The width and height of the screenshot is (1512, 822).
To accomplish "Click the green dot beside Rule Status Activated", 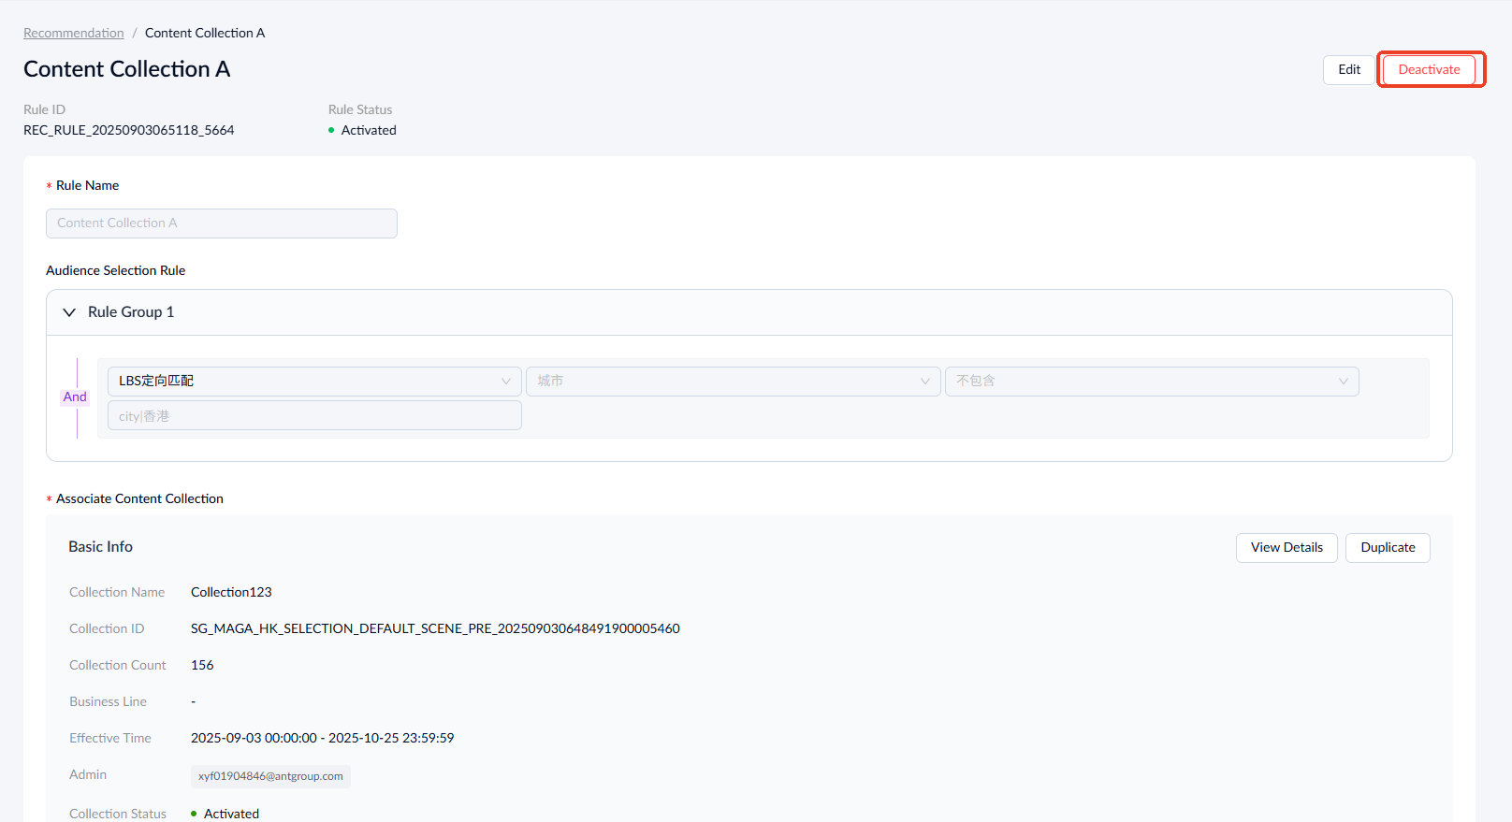I will point(331,131).
